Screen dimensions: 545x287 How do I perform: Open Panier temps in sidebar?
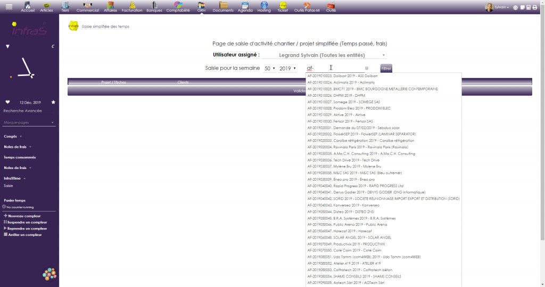tap(14, 200)
